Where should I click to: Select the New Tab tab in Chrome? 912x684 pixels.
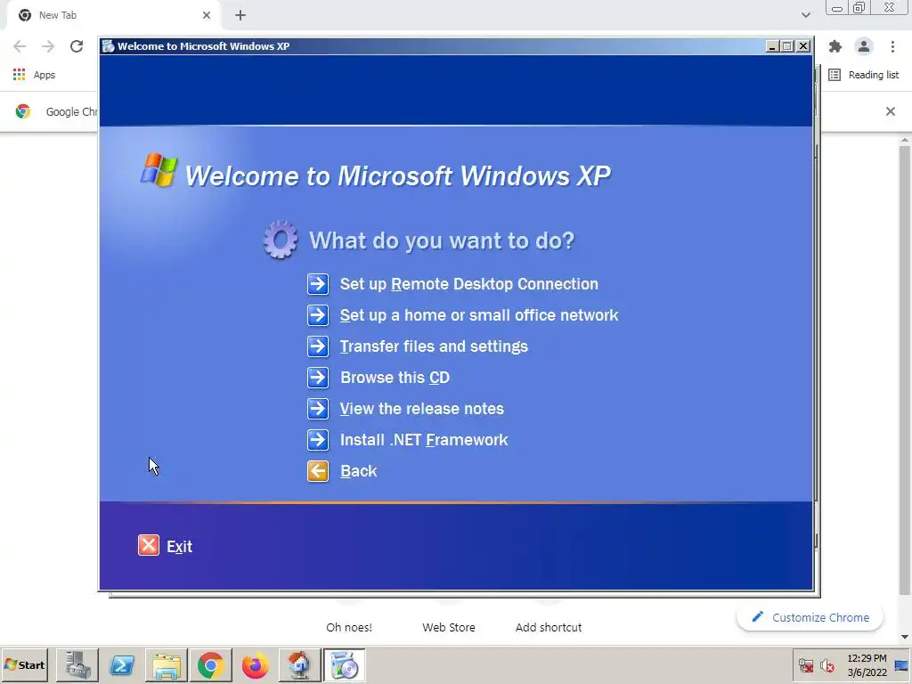[113, 15]
